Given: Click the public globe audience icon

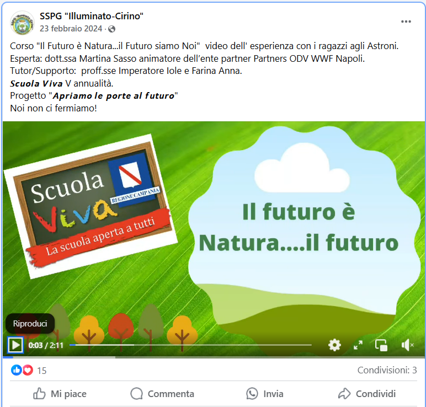Looking at the screenshot, I should (x=111, y=29).
